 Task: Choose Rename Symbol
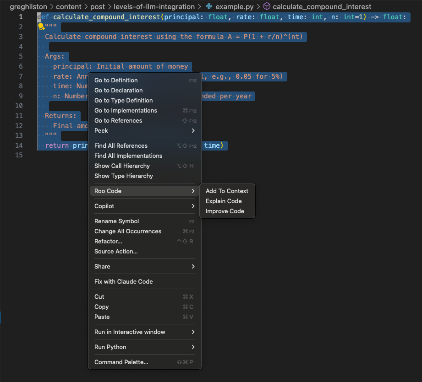(144, 221)
